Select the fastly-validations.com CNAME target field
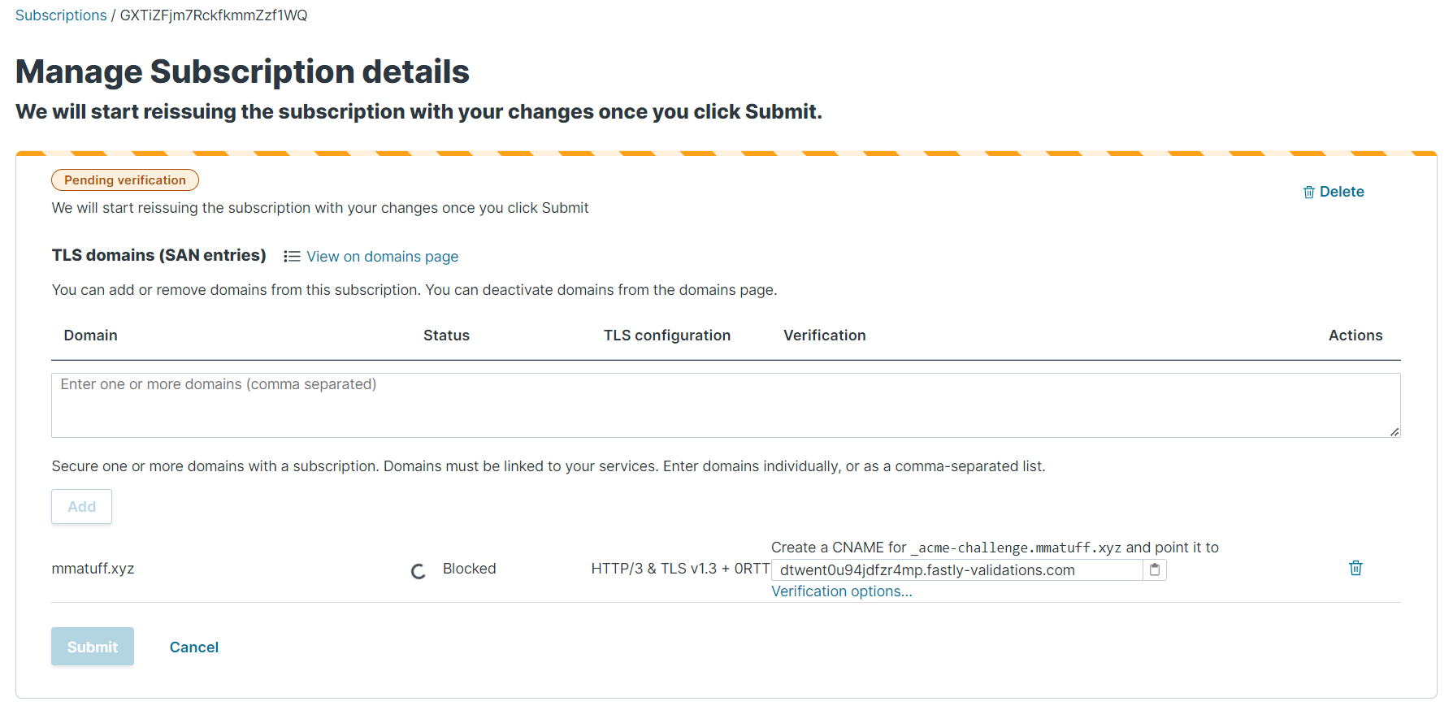 pos(956,570)
